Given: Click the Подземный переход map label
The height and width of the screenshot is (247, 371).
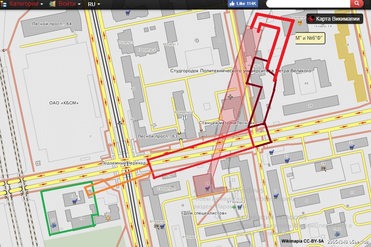Looking at the screenshot, I should point(123,163).
